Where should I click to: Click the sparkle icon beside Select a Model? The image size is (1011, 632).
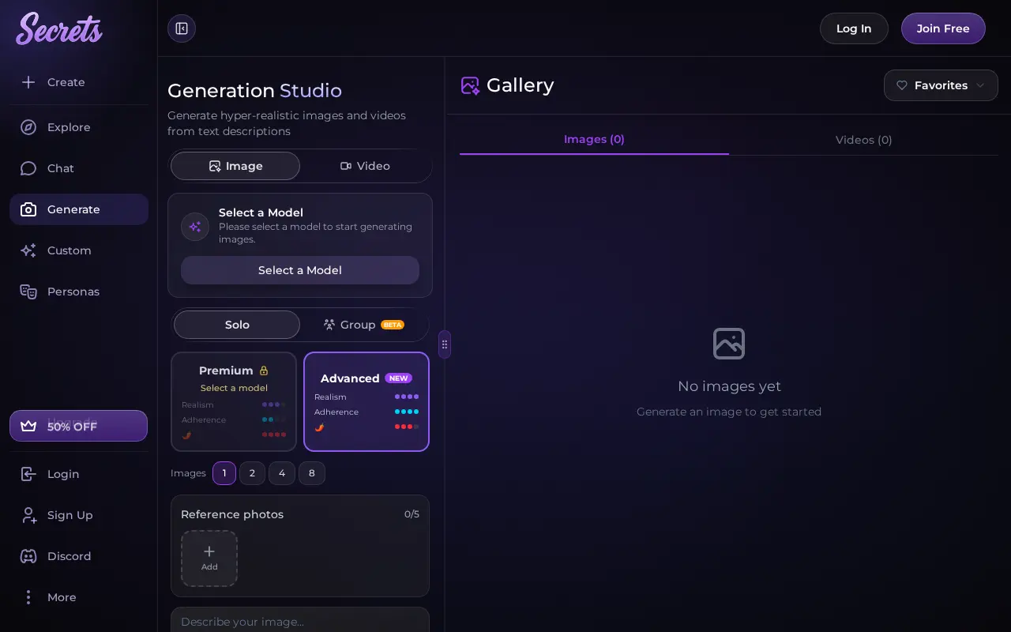pos(195,227)
